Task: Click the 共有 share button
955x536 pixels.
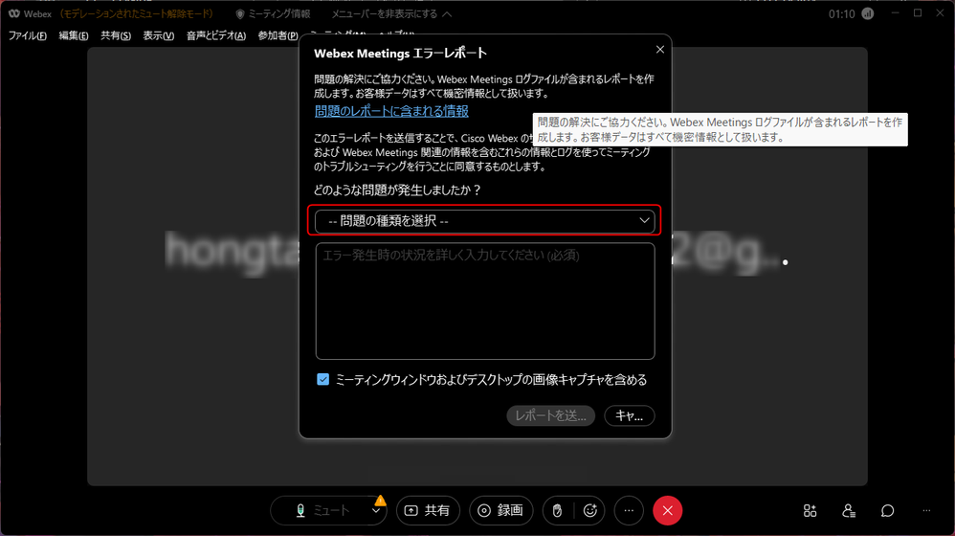Action: tap(428, 510)
